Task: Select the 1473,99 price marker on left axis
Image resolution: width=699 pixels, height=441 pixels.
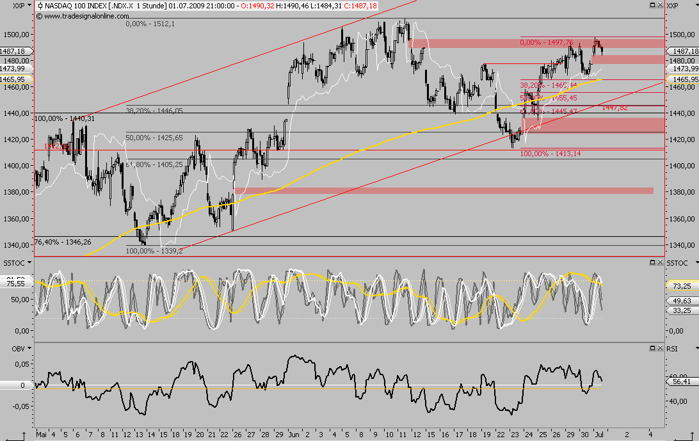Action: [x=16, y=68]
